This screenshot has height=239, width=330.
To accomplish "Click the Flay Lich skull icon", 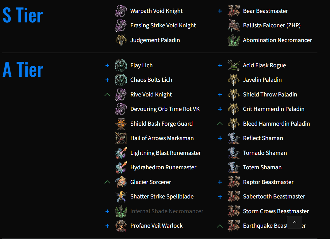I will 121,65.
